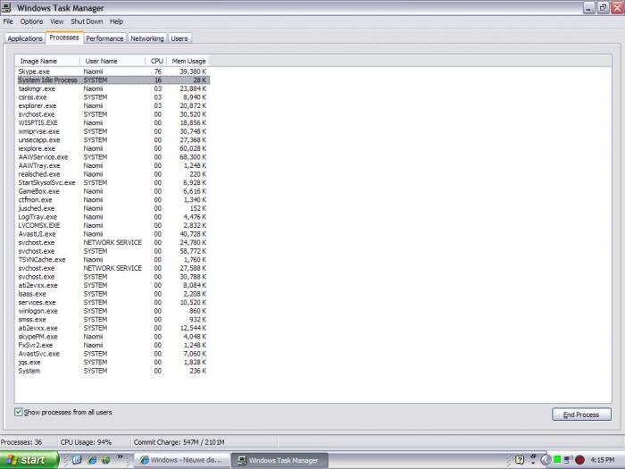Switch to the Applications tab
Screen dimensions: 625x469
point(25,38)
